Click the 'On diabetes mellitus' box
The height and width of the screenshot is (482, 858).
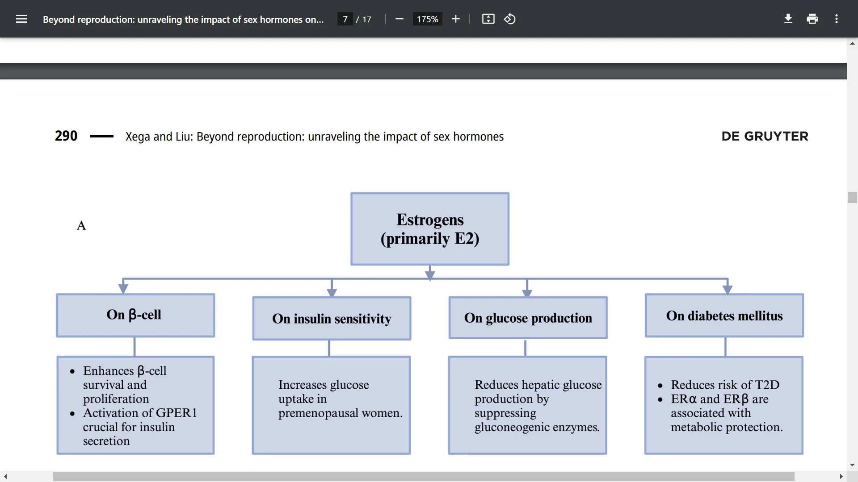pyautogui.click(x=724, y=315)
